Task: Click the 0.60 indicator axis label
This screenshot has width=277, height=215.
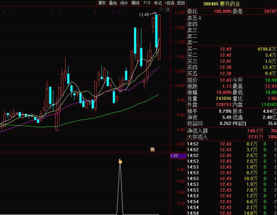Action: 181,181
